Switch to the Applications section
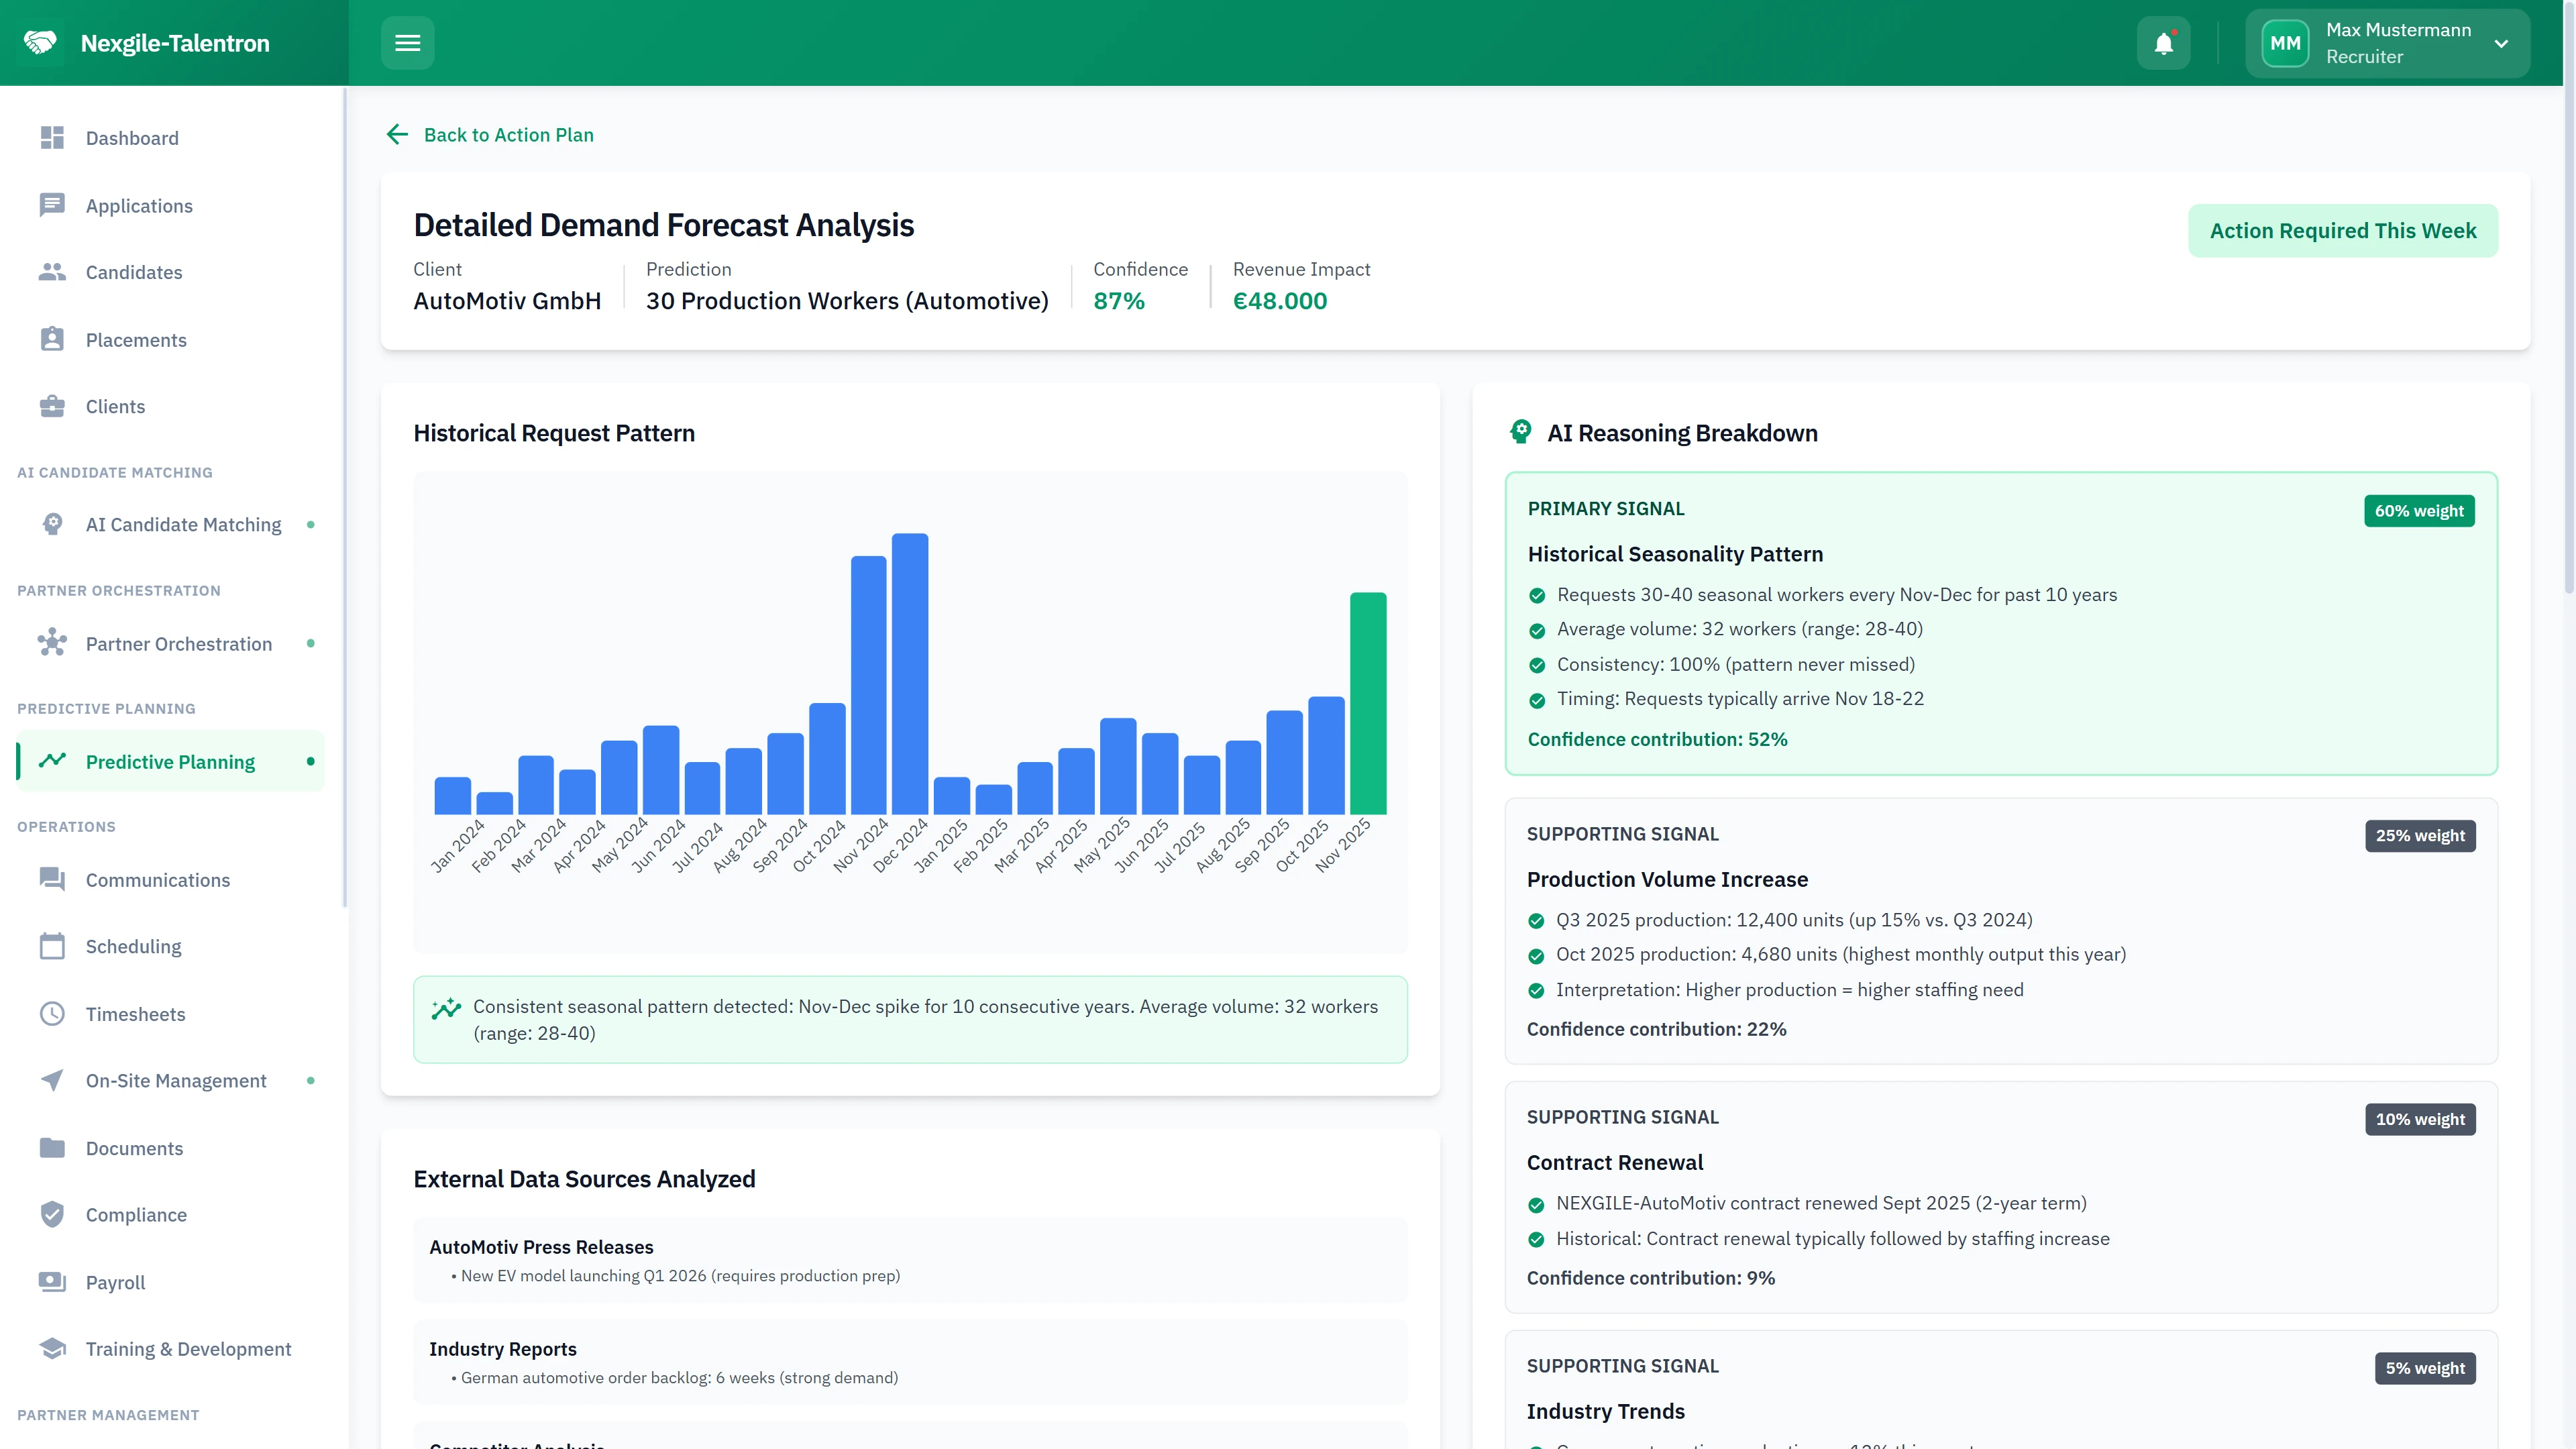2576x1449 pixels. click(x=139, y=206)
